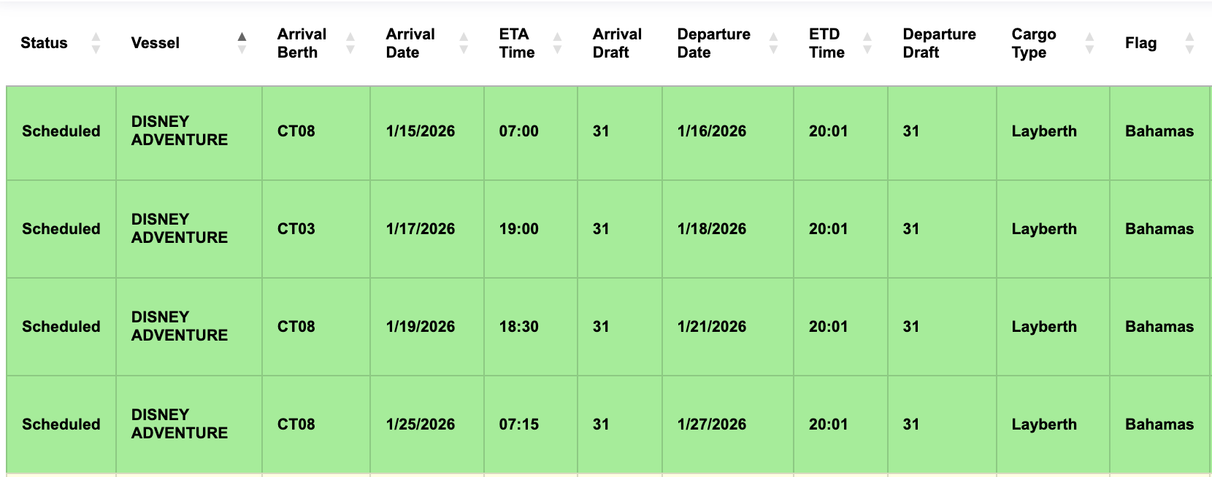Sort by Cargo Type arrows

pyautogui.click(x=1089, y=43)
